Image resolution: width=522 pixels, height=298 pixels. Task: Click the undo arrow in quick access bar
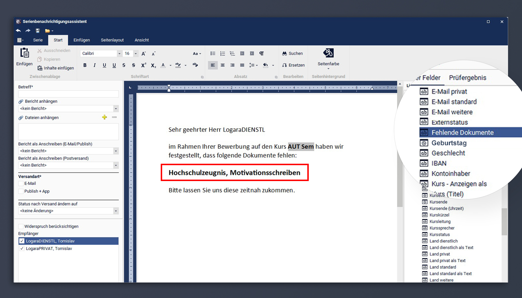click(18, 31)
